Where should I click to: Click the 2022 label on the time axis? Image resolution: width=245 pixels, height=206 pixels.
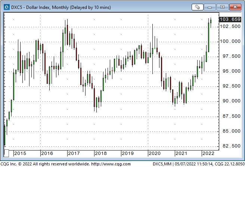click(208, 153)
